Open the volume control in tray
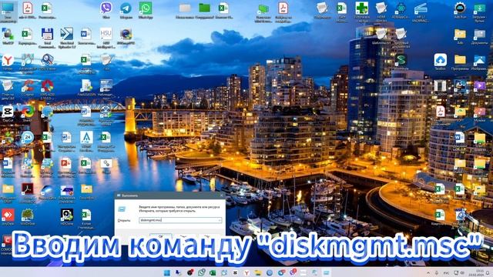Image resolution: width=493 pixels, height=277 pixels. point(462,273)
